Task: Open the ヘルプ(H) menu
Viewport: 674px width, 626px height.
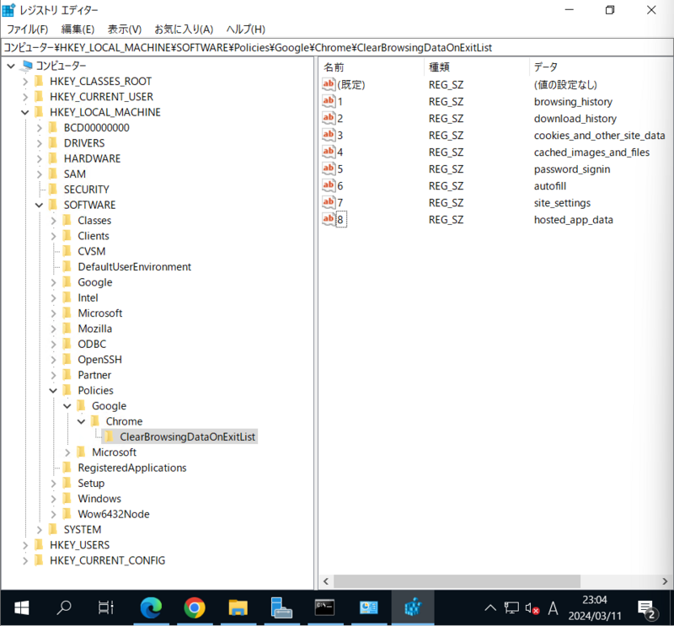Action: 245,29
